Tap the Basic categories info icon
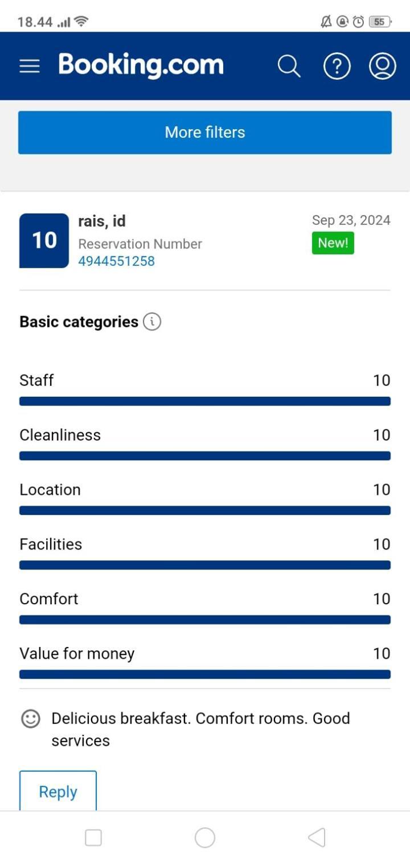 pyautogui.click(x=152, y=322)
